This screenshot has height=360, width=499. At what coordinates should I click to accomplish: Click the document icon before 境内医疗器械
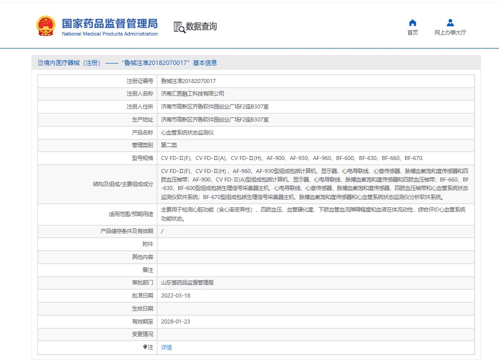point(40,63)
